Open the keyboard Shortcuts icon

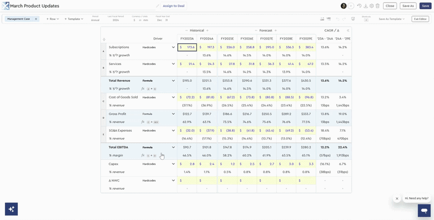(366, 20)
